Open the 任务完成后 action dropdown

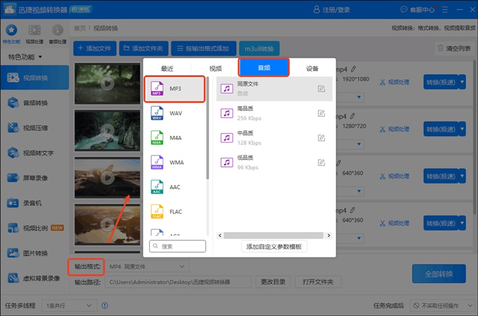click(442, 305)
